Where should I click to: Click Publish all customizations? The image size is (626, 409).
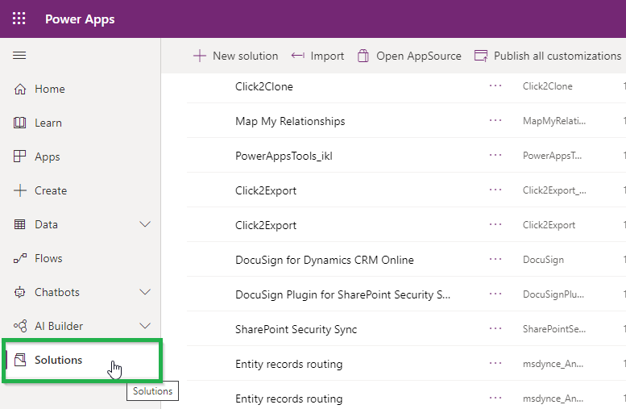tap(547, 56)
